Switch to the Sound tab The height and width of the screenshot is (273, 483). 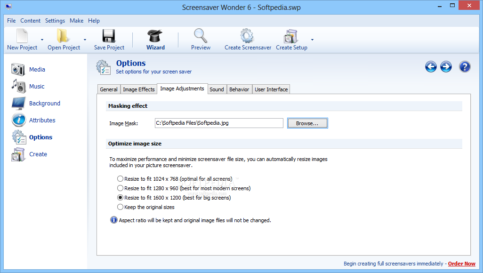(x=217, y=89)
